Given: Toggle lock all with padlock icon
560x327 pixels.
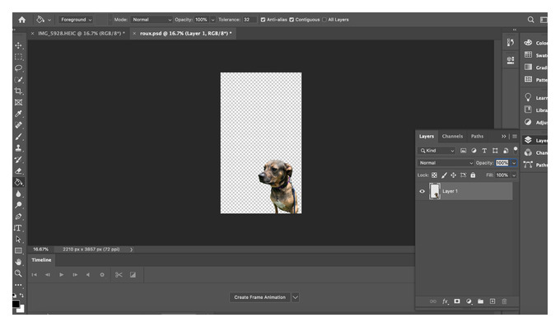Looking at the screenshot, I should [x=473, y=175].
